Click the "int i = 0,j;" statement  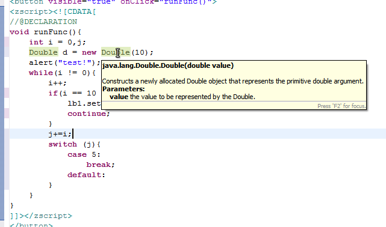(x=57, y=42)
